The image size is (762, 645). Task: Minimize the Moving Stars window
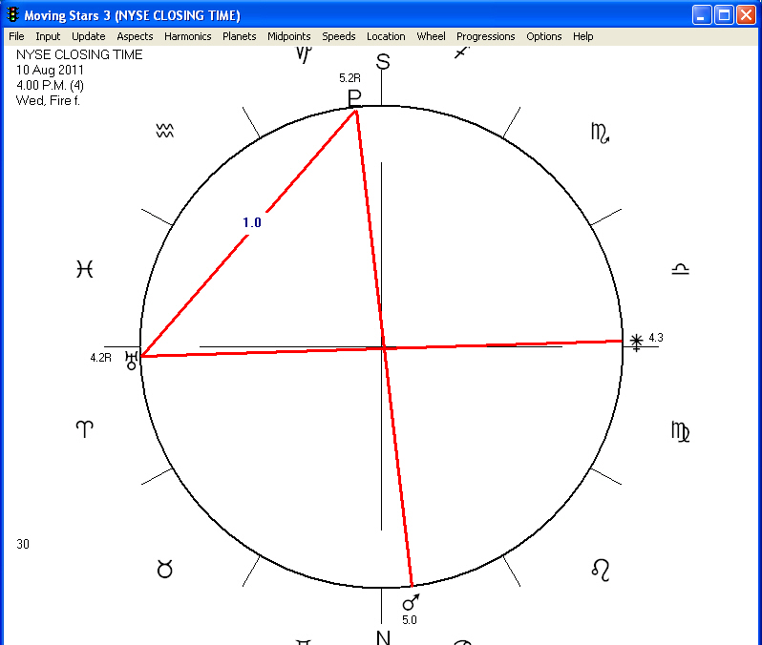[x=701, y=15]
